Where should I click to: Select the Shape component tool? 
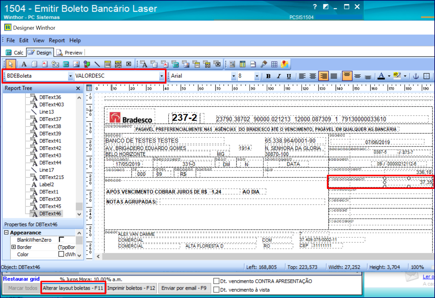(87, 64)
